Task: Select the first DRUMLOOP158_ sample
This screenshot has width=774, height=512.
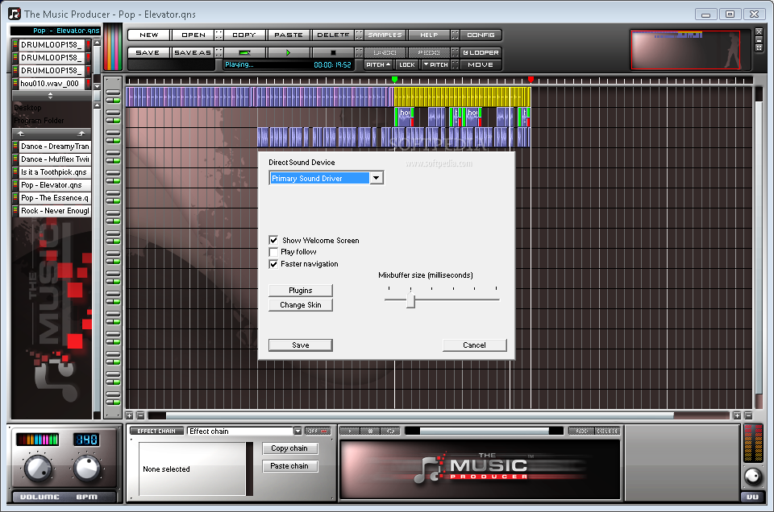Action: pos(52,45)
